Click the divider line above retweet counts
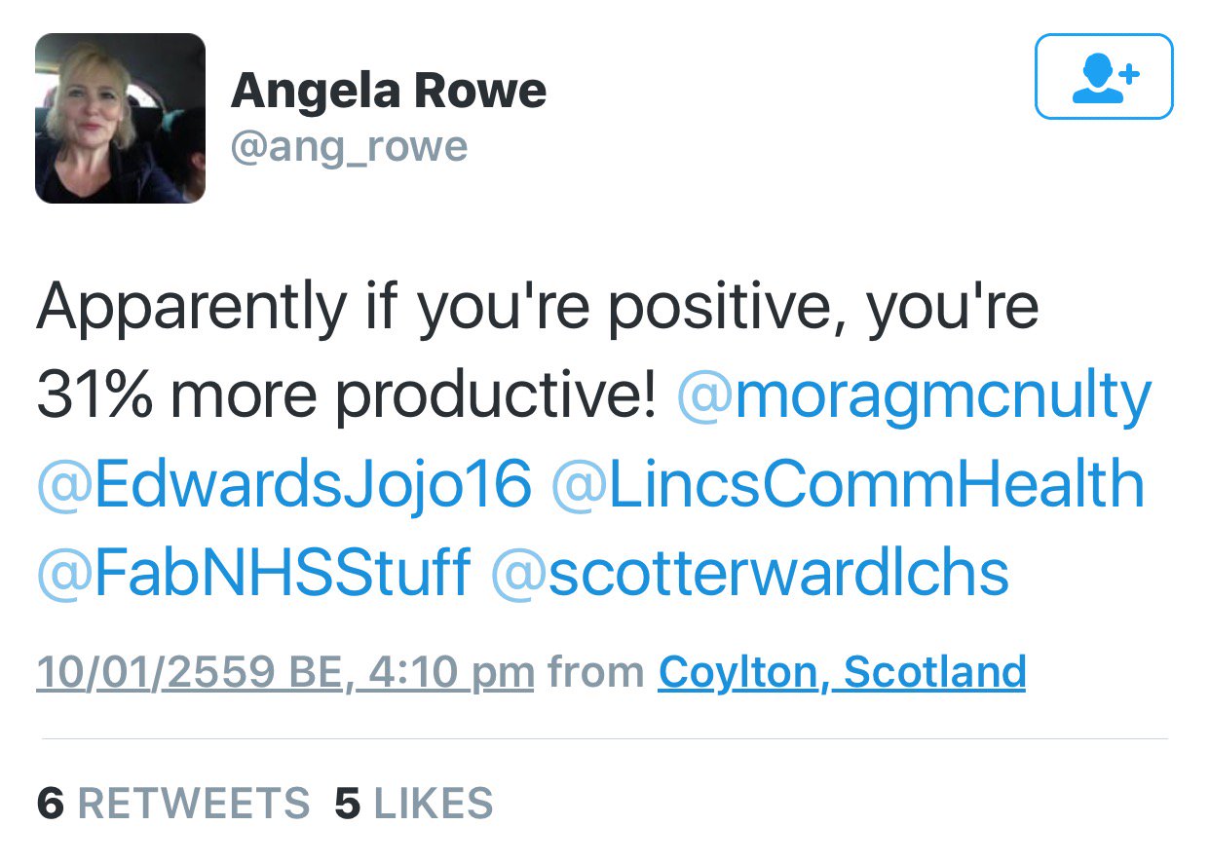1210x863 pixels. coord(604,739)
